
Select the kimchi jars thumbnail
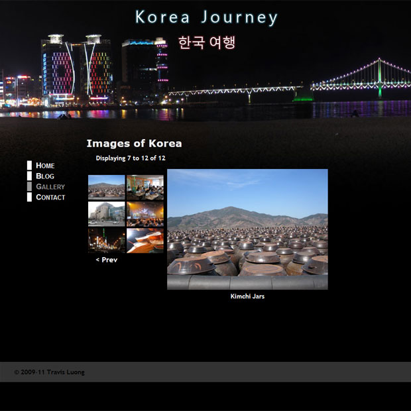pyautogui.click(x=107, y=188)
